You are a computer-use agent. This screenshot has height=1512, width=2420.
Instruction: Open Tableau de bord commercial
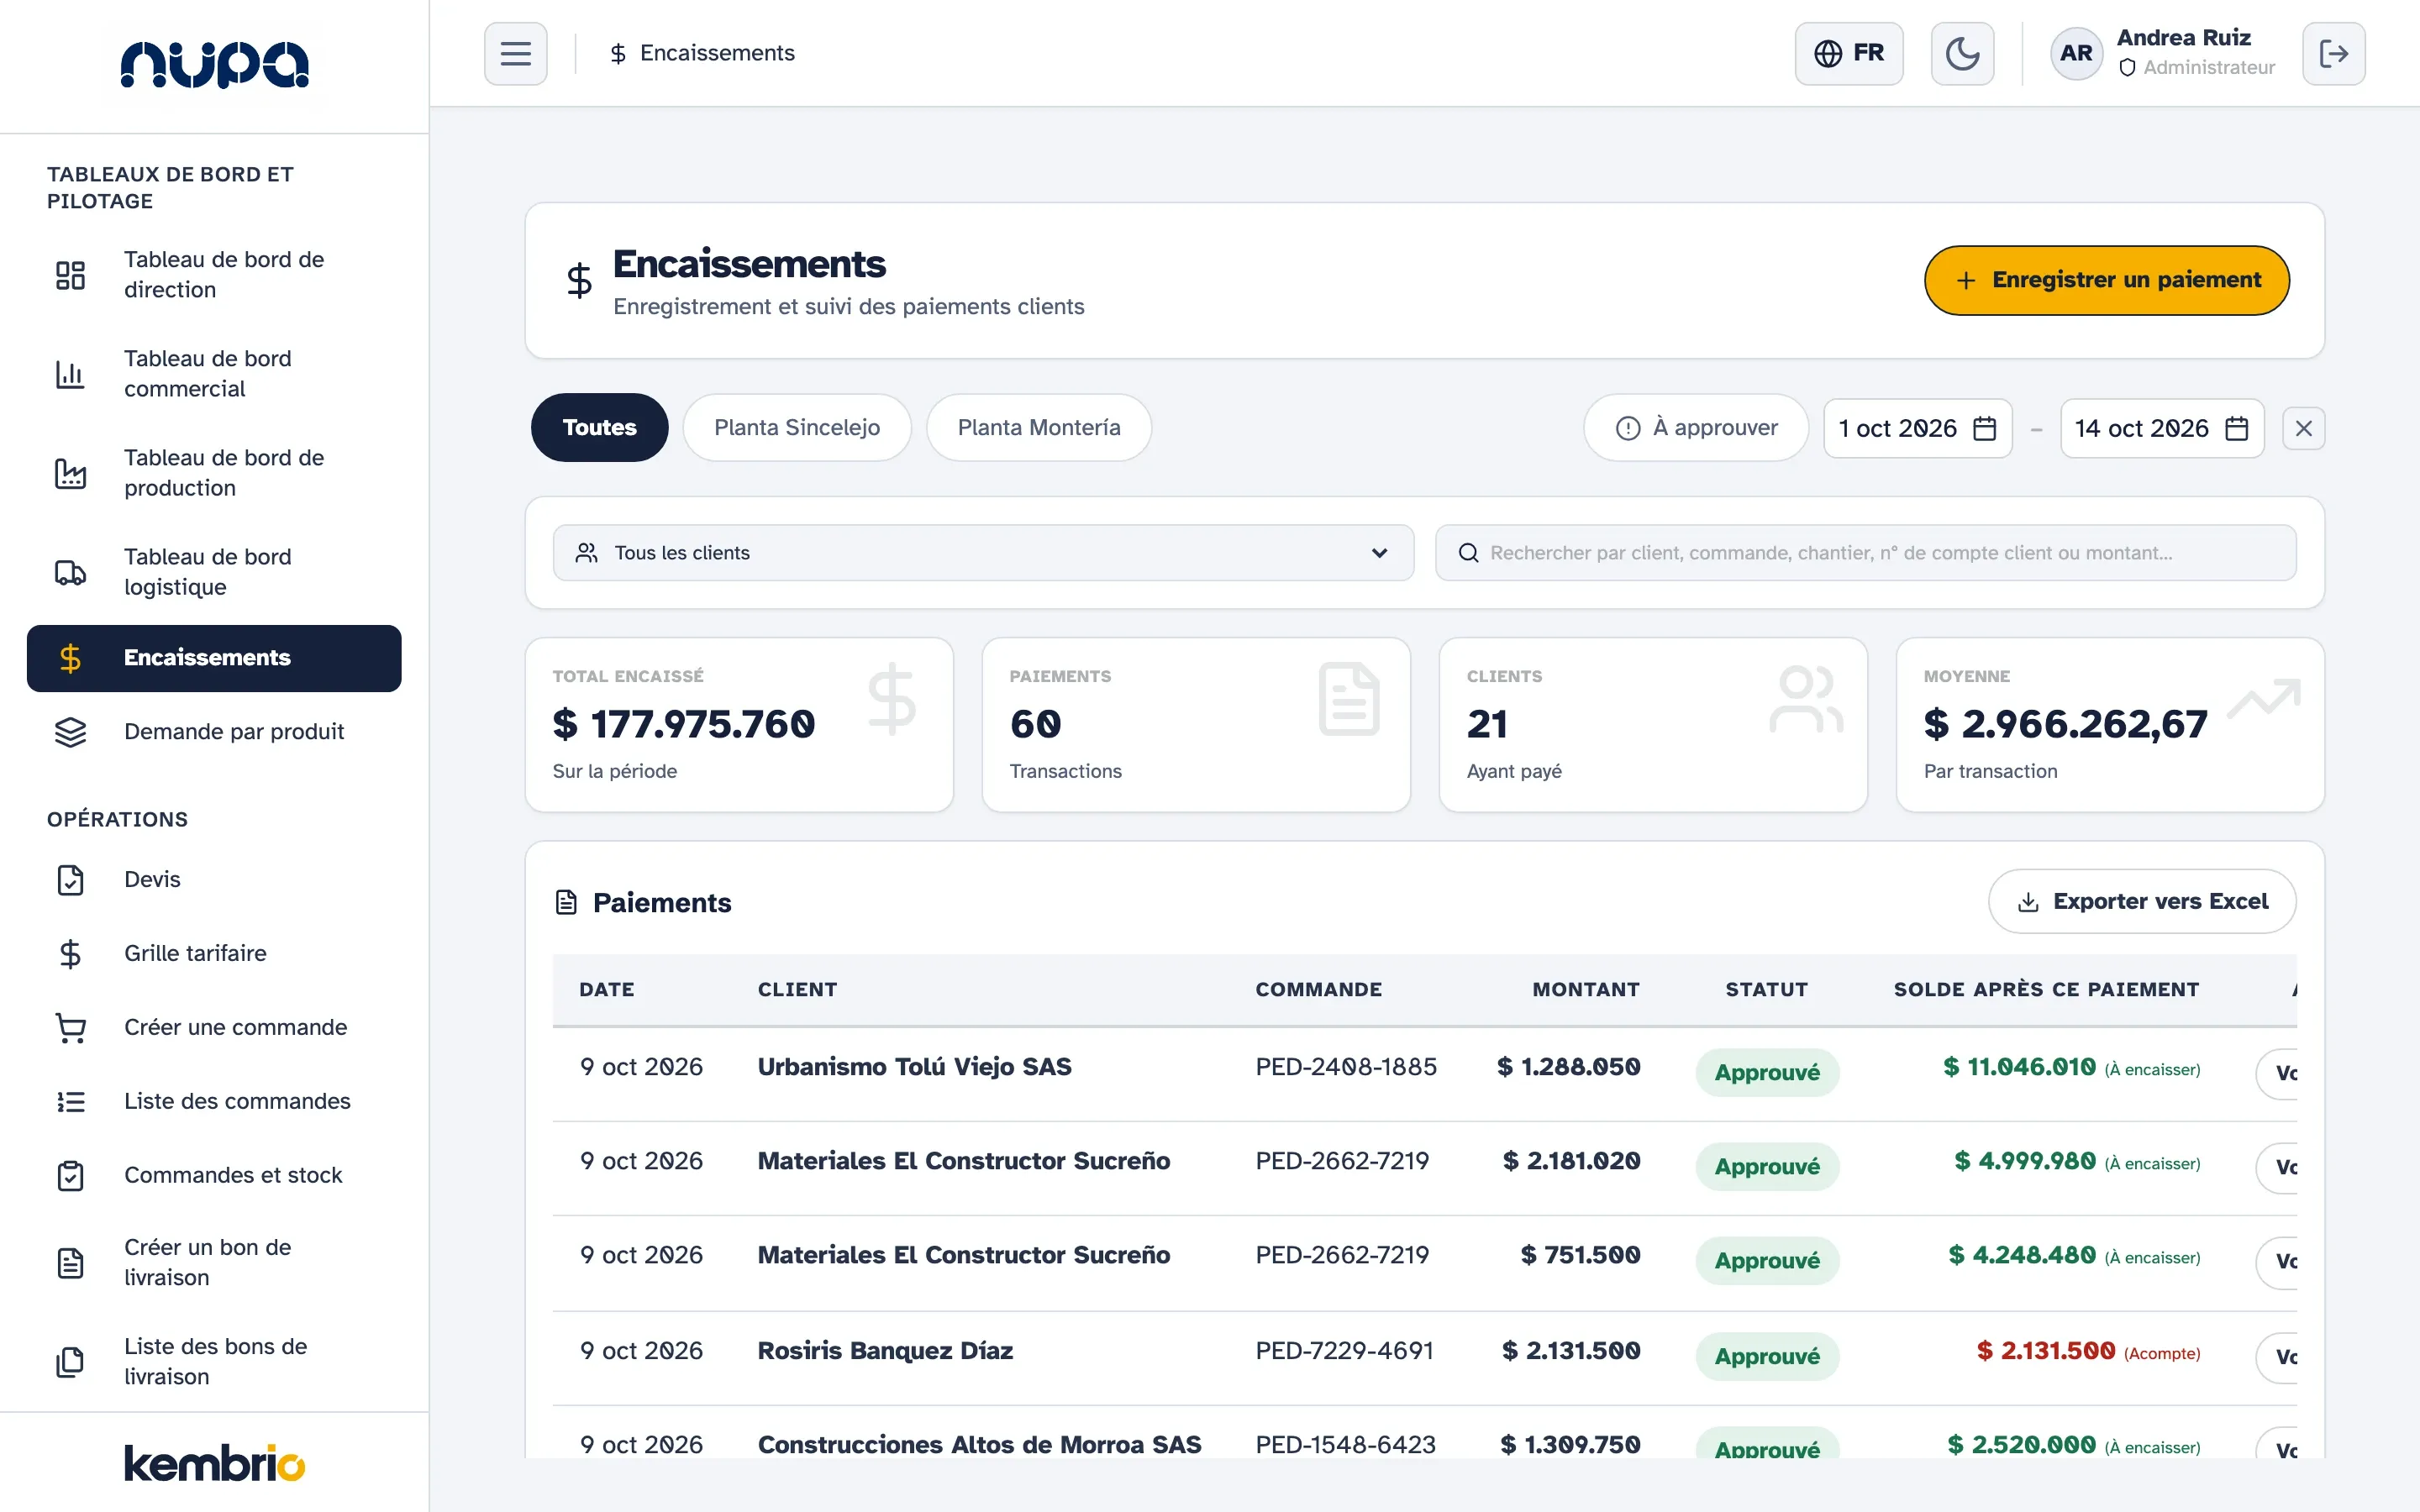point(214,374)
